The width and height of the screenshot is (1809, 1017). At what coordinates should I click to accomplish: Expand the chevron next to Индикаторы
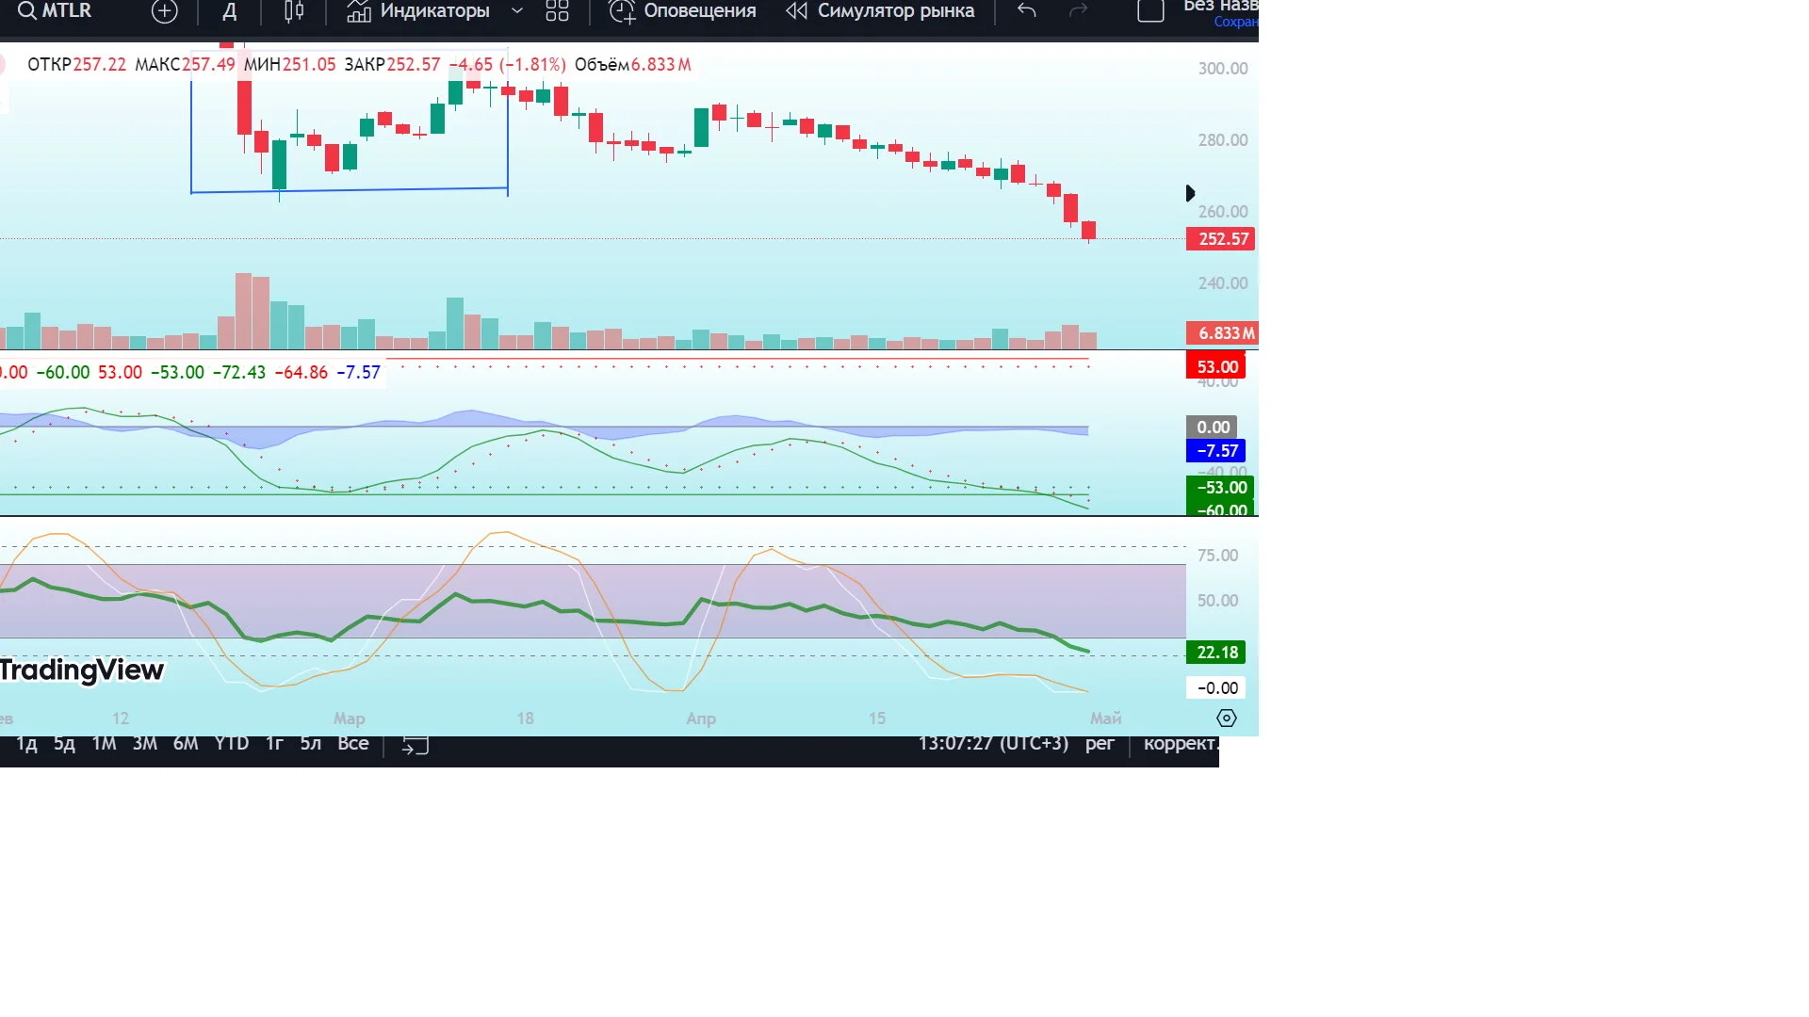[x=516, y=11]
